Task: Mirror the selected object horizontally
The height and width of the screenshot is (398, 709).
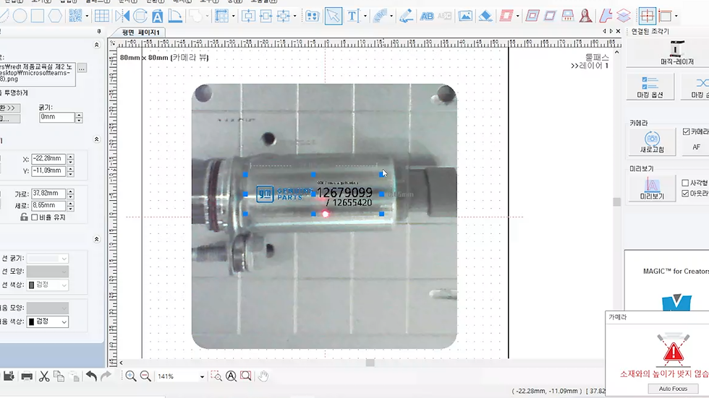Action: pyautogui.click(x=122, y=16)
